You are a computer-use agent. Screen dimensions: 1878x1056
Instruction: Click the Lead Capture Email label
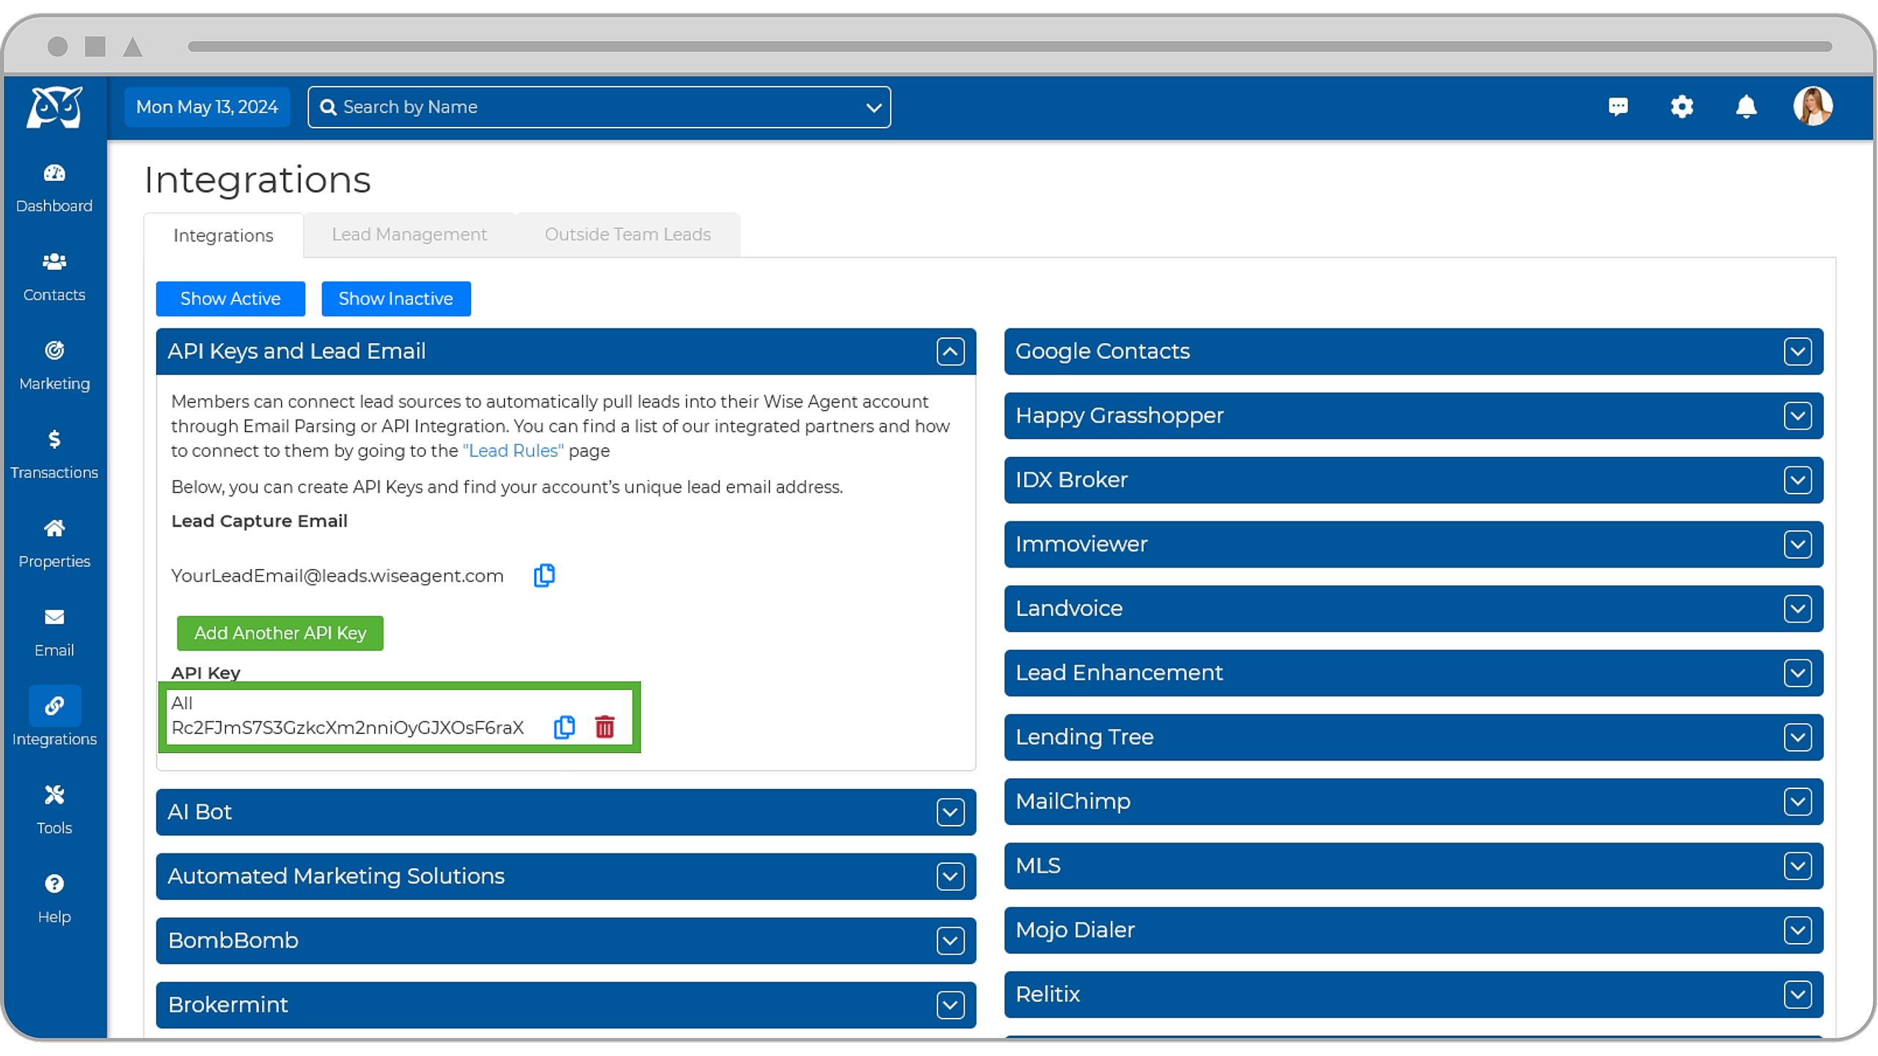(260, 521)
